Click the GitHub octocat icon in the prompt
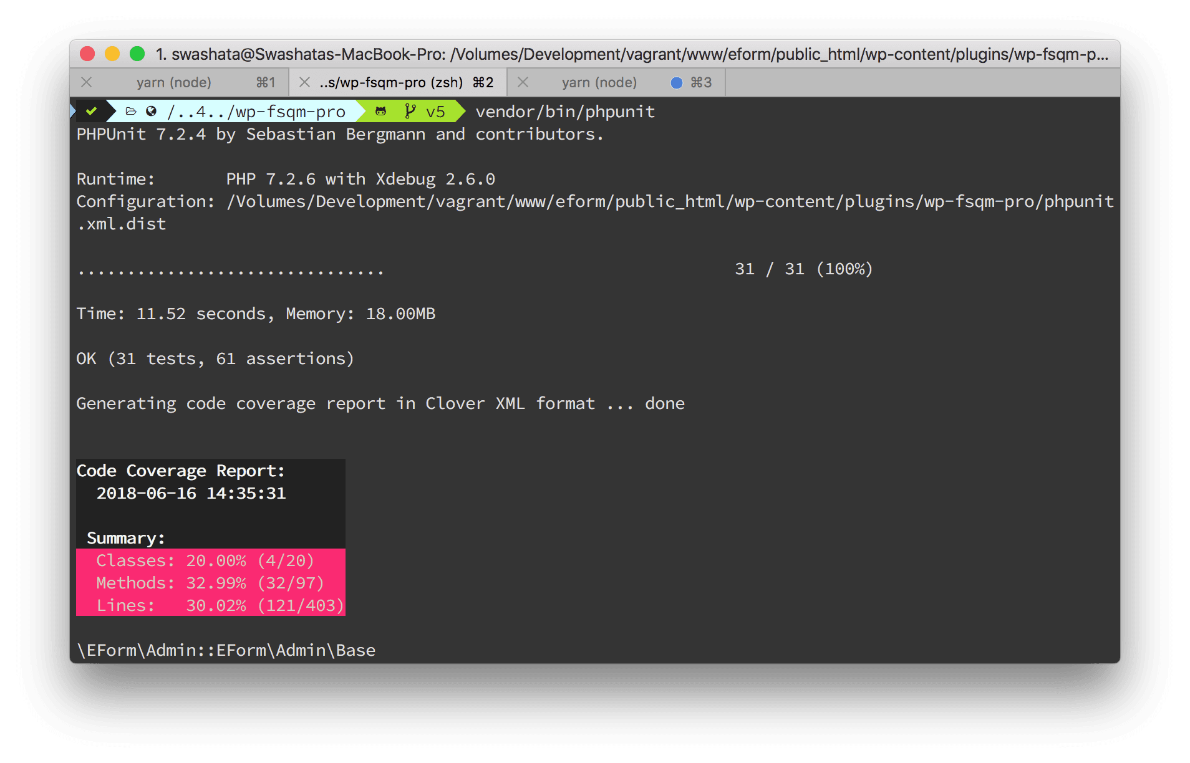This screenshot has width=1190, height=763. (x=380, y=111)
